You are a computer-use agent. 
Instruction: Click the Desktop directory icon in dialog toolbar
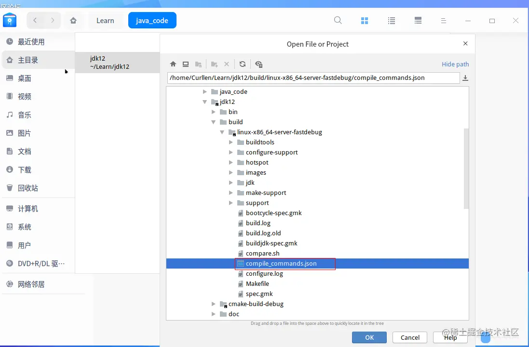pos(186,64)
